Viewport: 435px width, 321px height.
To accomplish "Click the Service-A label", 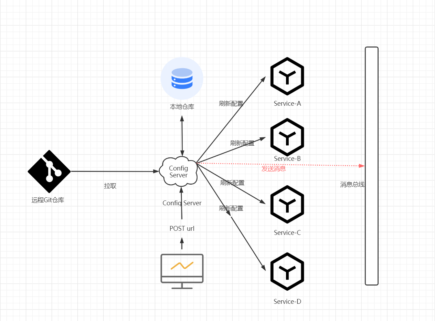I will click(x=287, y=103).
